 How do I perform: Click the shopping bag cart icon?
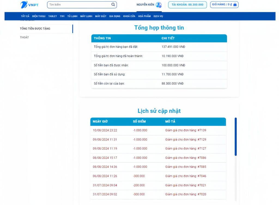point(235,5)
